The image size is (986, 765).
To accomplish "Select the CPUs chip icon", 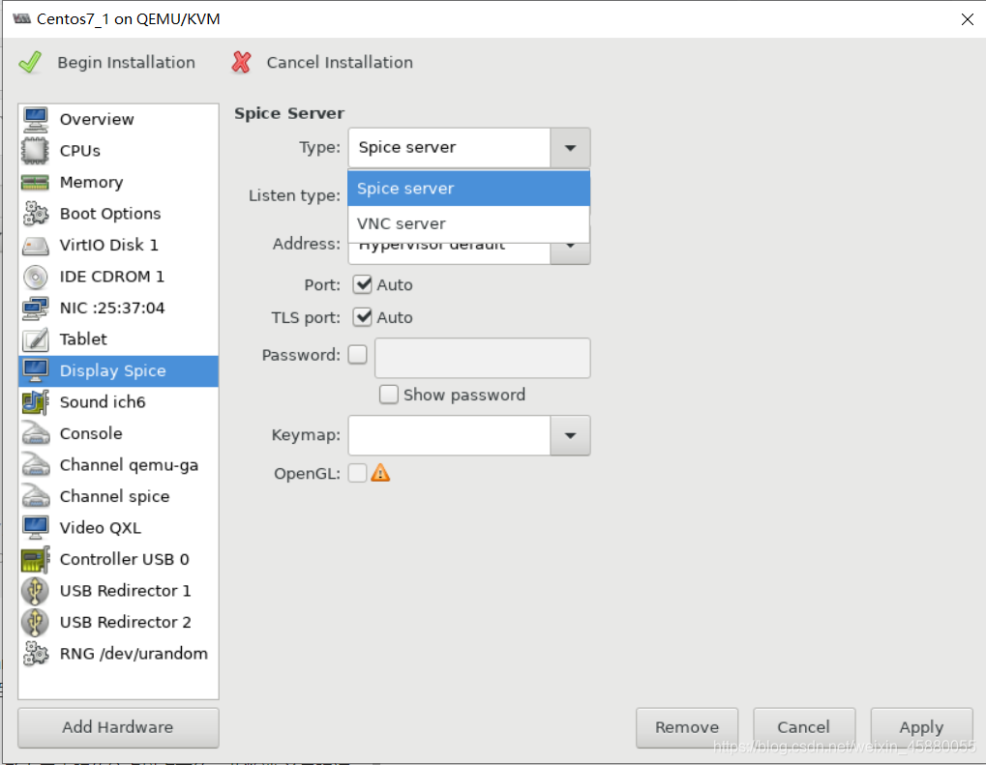I will (x=35, y=151).
